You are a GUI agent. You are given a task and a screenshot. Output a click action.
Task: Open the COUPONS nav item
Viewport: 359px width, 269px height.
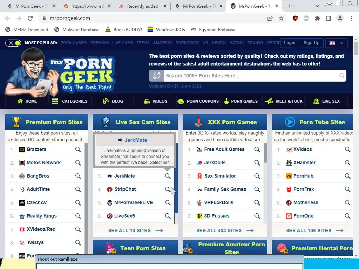tap(198, 101)
